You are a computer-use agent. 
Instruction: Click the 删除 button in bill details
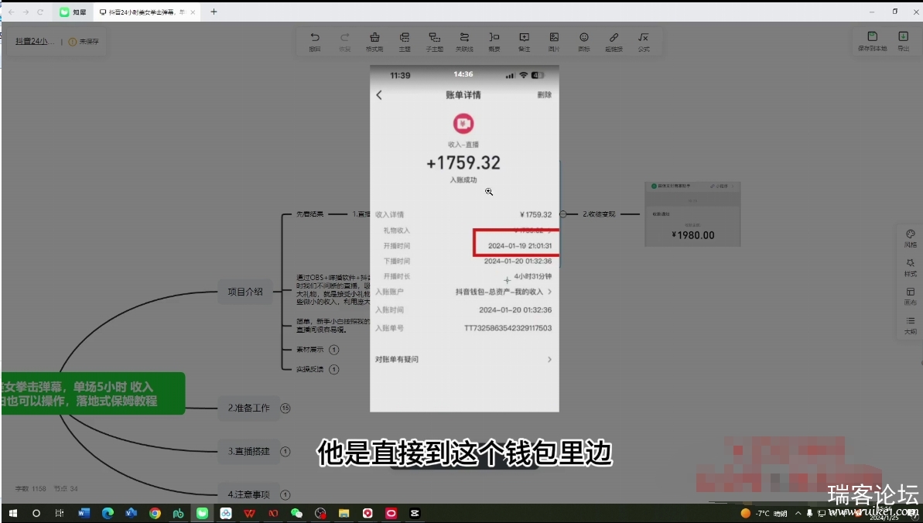[545, 95]
